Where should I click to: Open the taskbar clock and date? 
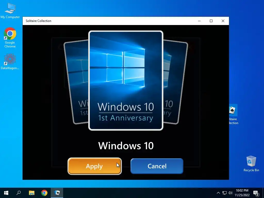[242, 193]
